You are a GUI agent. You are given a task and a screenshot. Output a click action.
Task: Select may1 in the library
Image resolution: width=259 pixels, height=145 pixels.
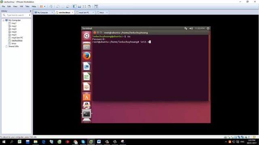pos(14,23)
